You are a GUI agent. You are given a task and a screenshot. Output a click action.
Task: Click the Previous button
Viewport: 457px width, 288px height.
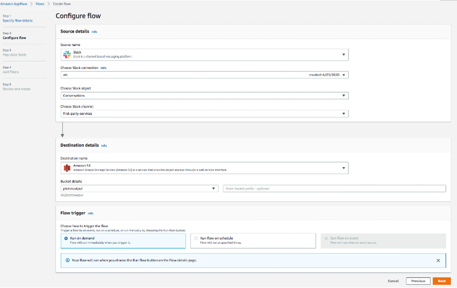tap(418, 281)
